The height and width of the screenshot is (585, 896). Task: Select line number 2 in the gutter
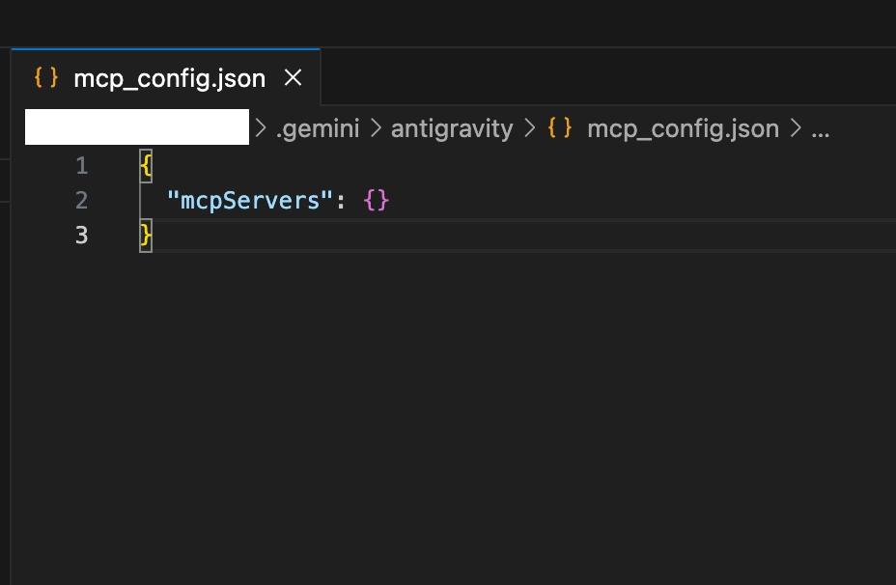[x=81, y=201]
